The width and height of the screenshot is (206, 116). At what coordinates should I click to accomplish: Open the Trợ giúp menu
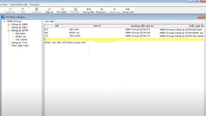coord(34,5)
